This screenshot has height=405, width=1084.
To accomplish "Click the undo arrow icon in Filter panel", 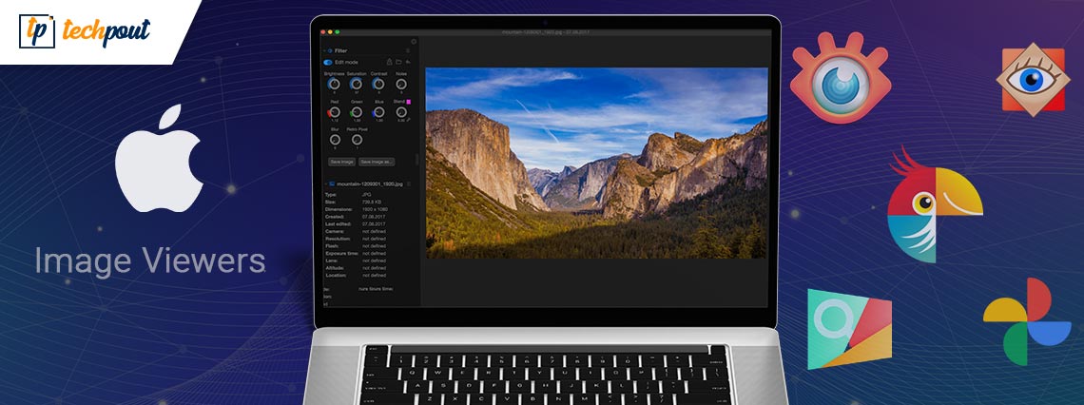I will tap(409, 62).
